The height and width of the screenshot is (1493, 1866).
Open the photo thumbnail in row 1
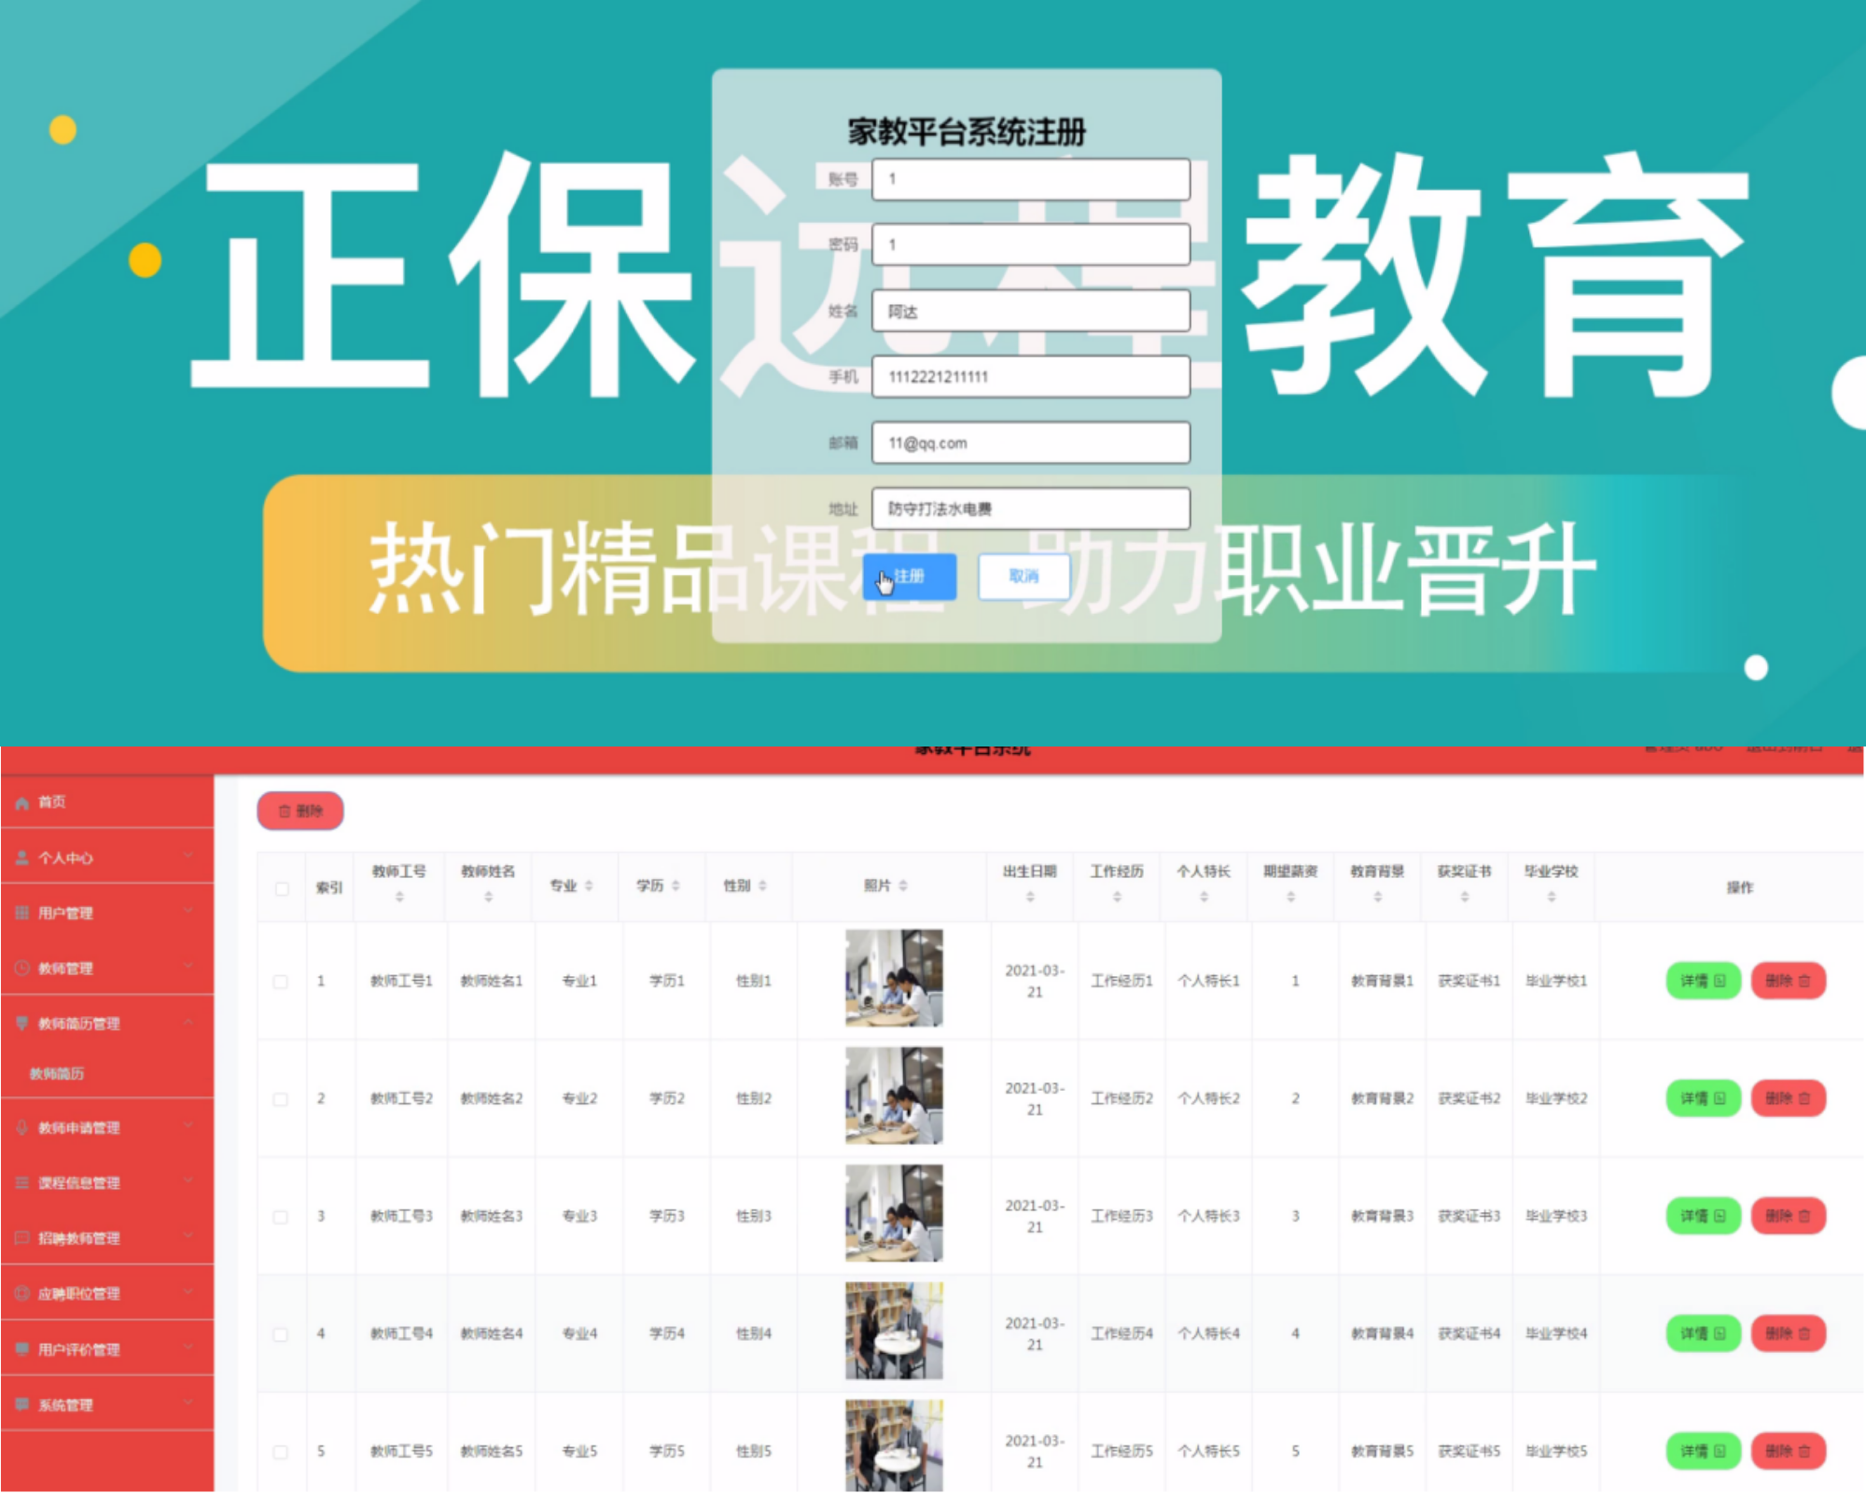tap(894, 978)
